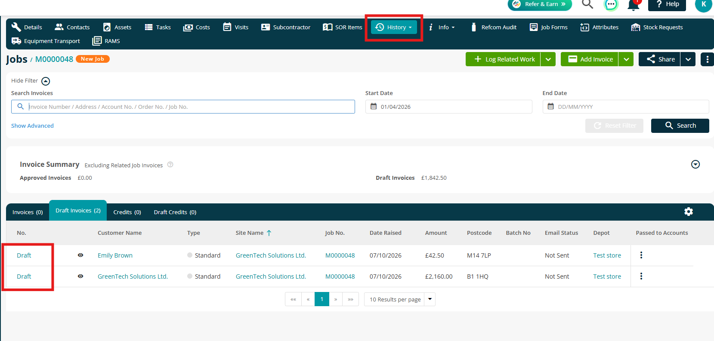Open the Refcom Audit tab
This screenshot has width=714, height=341.
[x=494, y=27]
